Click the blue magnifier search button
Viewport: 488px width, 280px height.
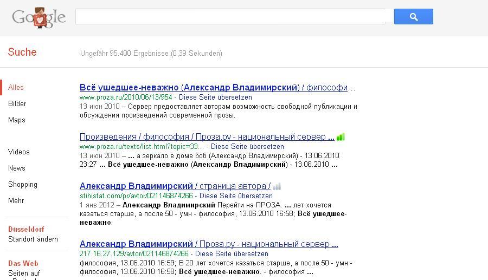click(413, 16)
